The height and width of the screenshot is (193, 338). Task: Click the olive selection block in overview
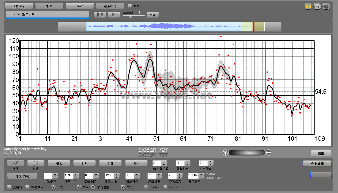pyautogui.click(x=259, y=26)
